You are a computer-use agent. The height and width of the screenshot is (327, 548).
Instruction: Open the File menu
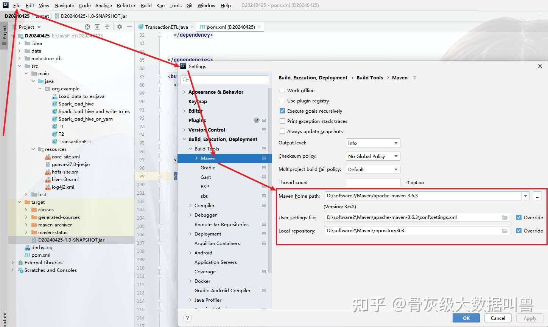16,5
